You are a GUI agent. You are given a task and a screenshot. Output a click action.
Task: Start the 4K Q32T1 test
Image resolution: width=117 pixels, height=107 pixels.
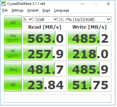pyautogui.click(x=13, y=54)
